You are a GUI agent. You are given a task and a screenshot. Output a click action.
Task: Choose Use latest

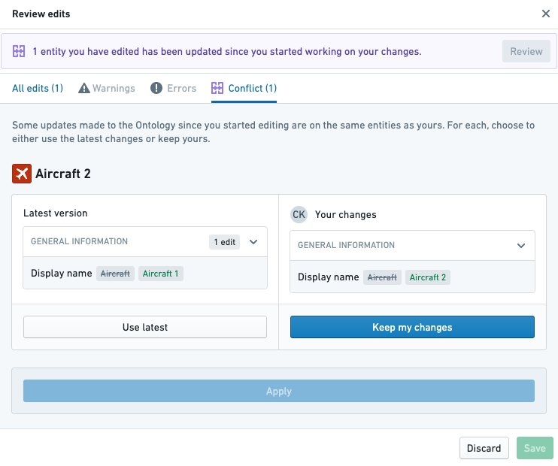click(x=145, y=327)
